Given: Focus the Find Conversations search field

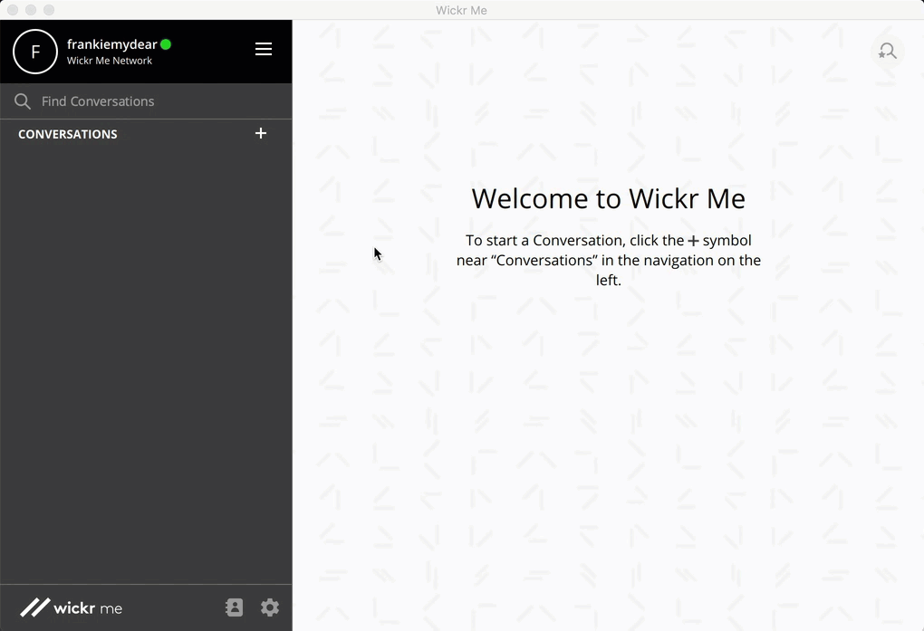Looking at the screenshot, I should [146, 101].
